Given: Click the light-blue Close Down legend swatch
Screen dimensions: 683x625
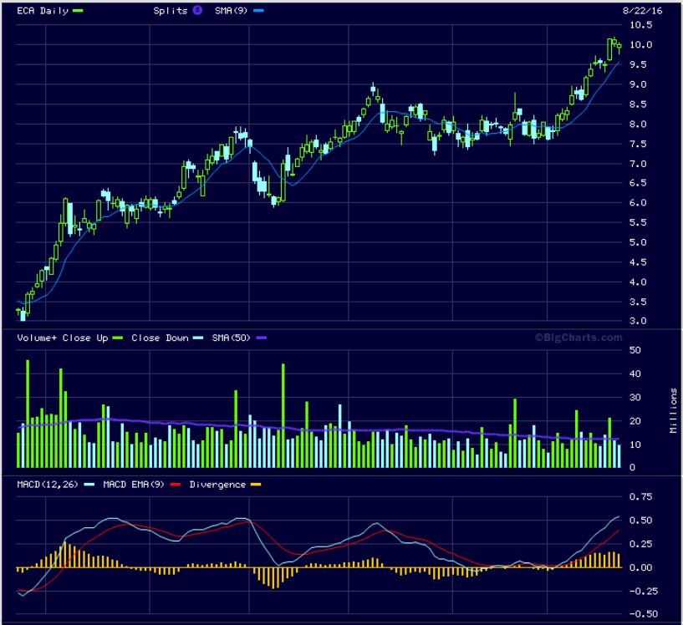Looking at the screenshot, I should click(198, 338).
